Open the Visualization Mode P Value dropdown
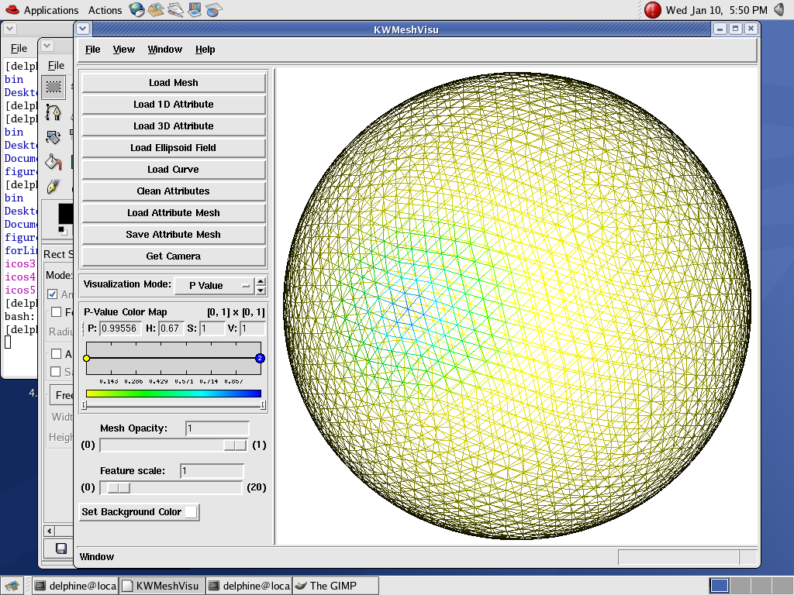 pyautogui.click(x=214, y=285)
